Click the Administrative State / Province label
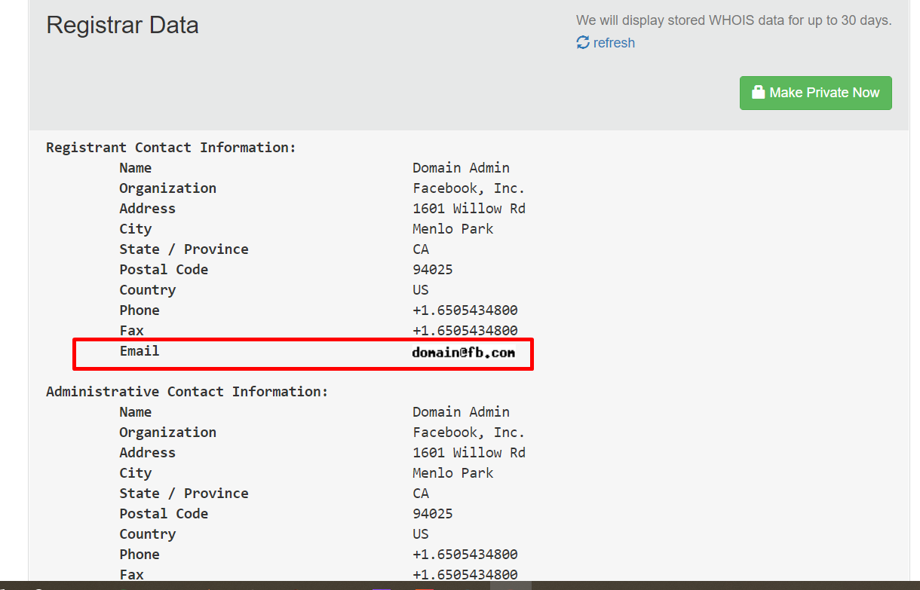This screenshot has height=590, width=920. (184, 494)
